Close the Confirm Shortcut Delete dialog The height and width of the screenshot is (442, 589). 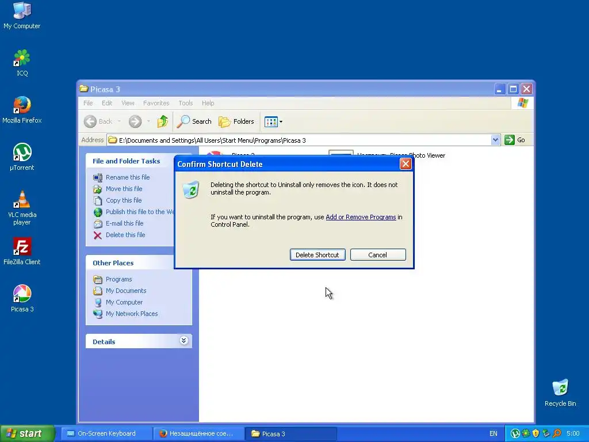[406, 164]
